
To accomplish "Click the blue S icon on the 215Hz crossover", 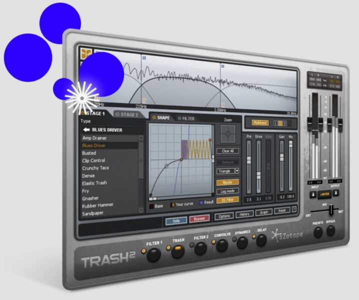I will point(144,58).
